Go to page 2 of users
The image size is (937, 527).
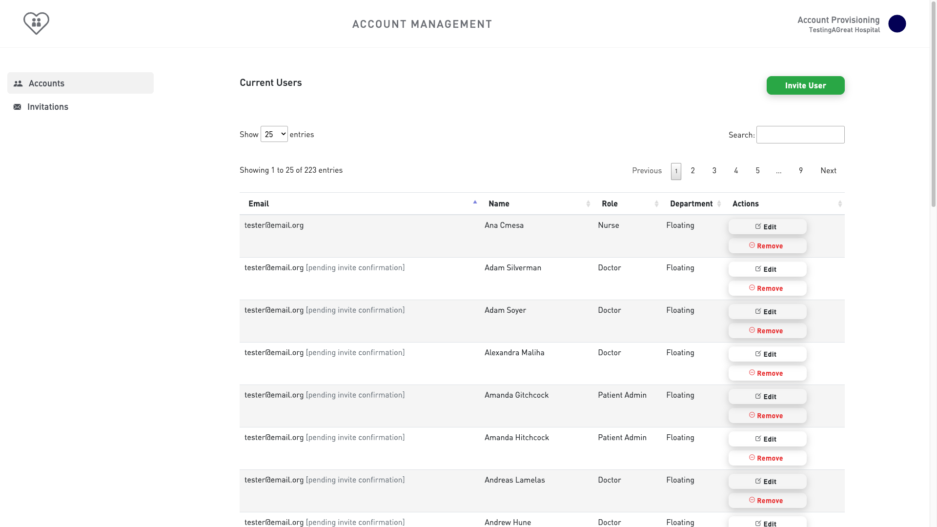pos(693,171)
